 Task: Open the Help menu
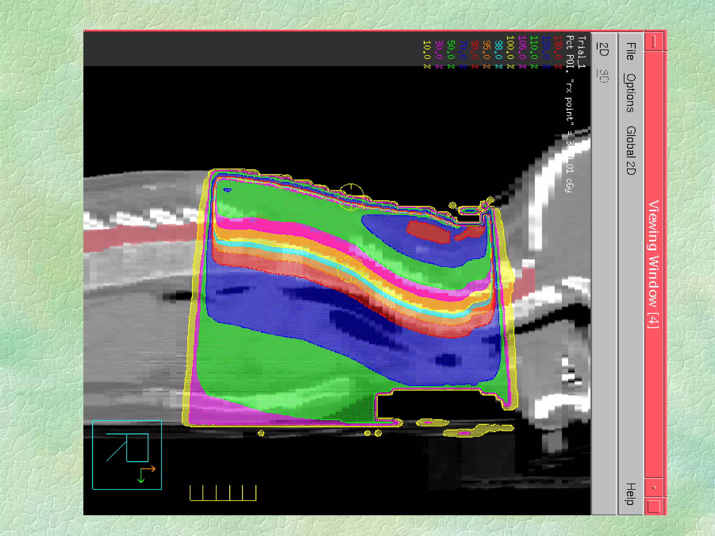click(631, 493)
